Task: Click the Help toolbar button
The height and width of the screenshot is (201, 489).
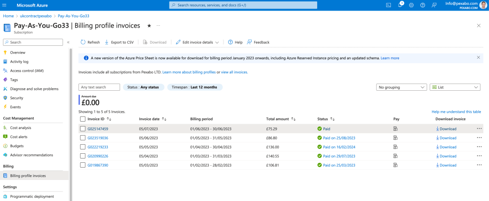Action: tap(235, 42)
